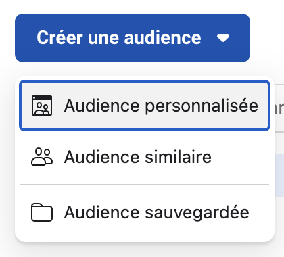Image resolution: width=284 pixels, height=257 pixels.
Task: Click the word "Créer" on blue button
Action: 60,37
